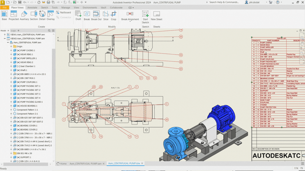Go to the Home document tab
305x171 pixels.
tap(61, 164)
